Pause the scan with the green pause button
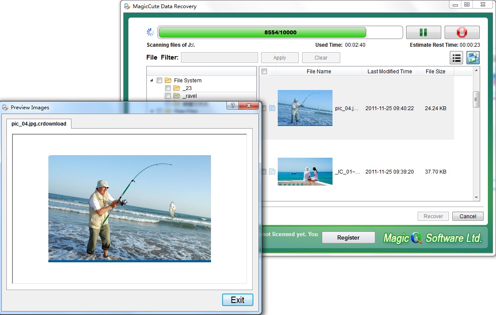 pyautogui.click(x=423, y=33)
